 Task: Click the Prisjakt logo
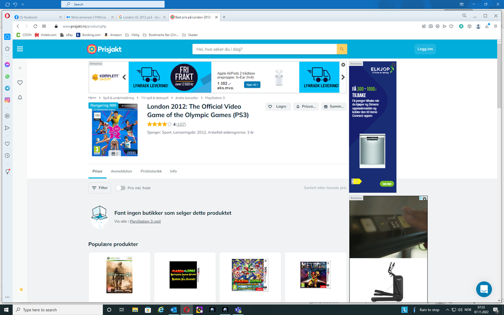(104, 49)
